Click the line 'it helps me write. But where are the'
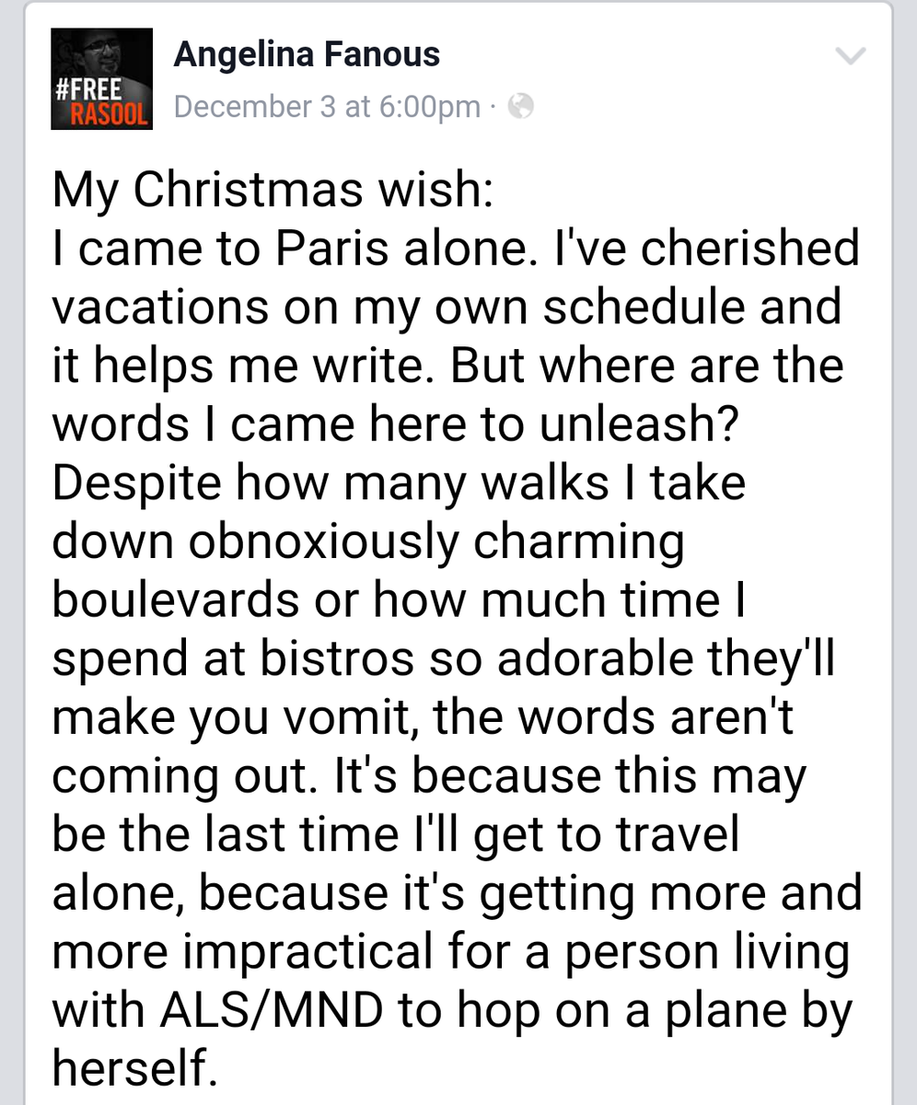 tap(447, 366)
